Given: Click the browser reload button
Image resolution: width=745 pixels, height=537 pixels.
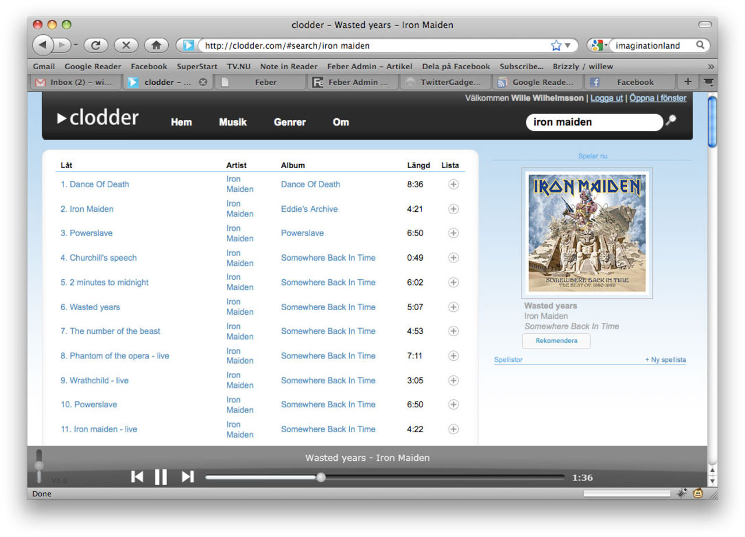Looking at the screenshot, I should pos(96,45).
